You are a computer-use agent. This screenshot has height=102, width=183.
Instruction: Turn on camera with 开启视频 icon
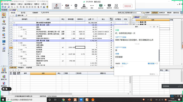(67, 6)
